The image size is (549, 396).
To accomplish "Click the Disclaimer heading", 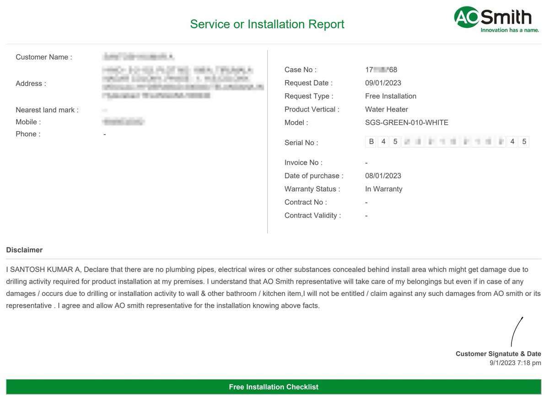I will (x=24, y=250).
